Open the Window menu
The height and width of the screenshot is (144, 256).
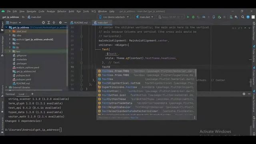[x=102, y=11]
